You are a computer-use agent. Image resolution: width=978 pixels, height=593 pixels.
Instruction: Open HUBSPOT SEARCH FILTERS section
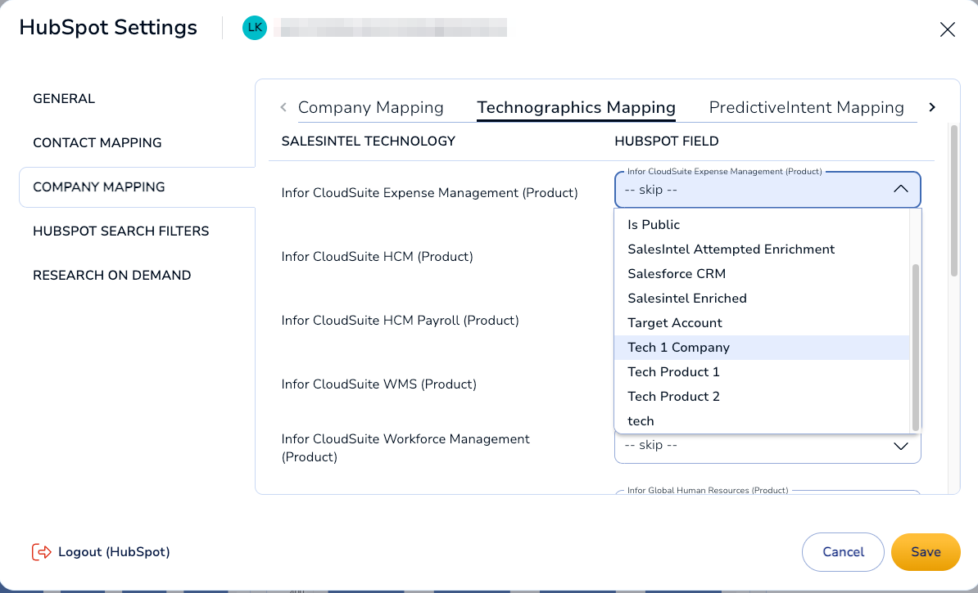(x=120, y=231)
